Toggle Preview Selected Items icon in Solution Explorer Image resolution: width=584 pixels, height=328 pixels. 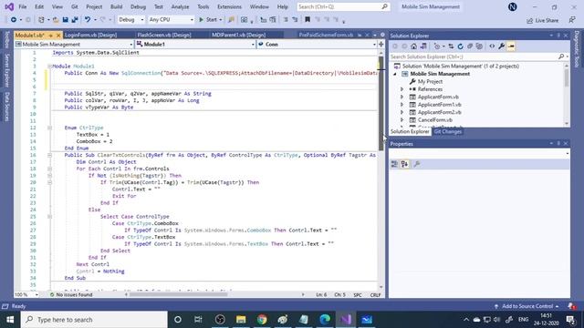[x=511, y=46]
